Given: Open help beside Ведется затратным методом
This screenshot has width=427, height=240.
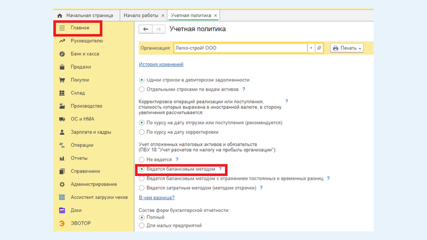Looking at the screenshot, I should click(x=261, y=188).
